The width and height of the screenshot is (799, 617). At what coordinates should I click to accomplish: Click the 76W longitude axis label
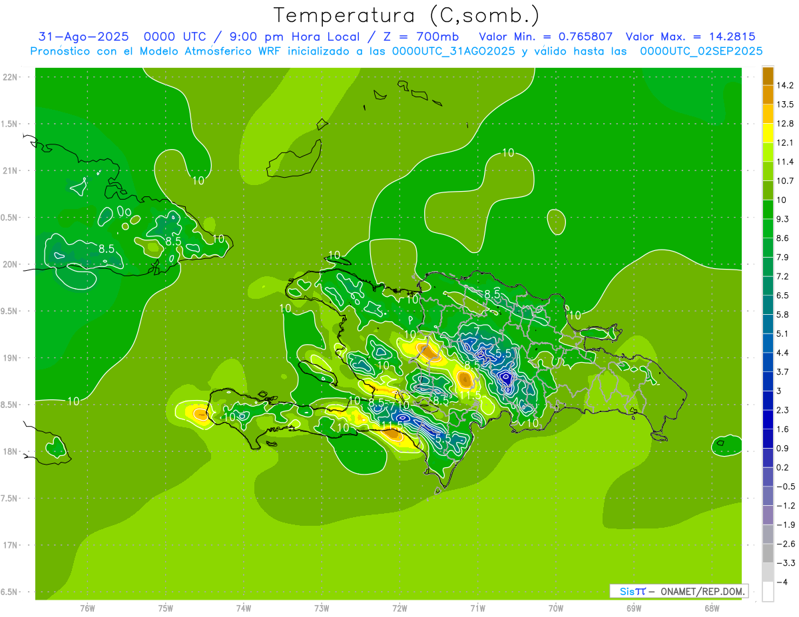point(87,608)
